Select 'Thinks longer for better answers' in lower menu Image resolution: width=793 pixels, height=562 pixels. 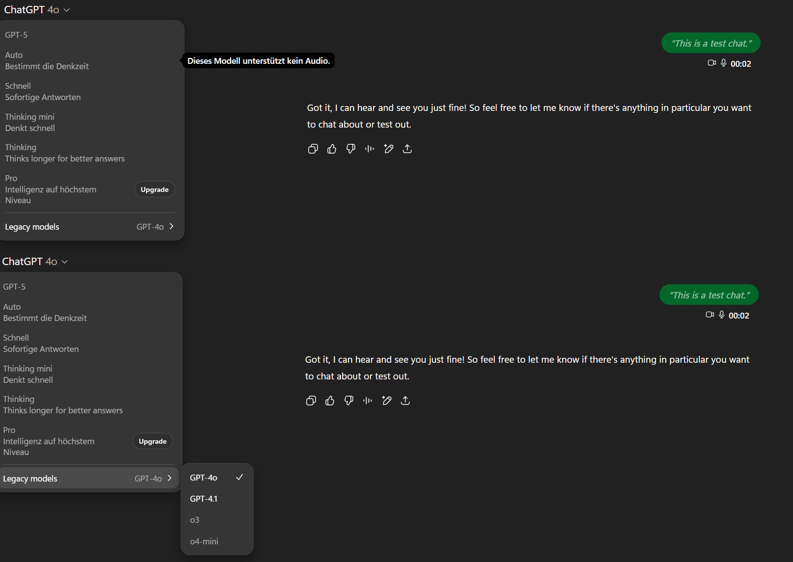[88, 404]
